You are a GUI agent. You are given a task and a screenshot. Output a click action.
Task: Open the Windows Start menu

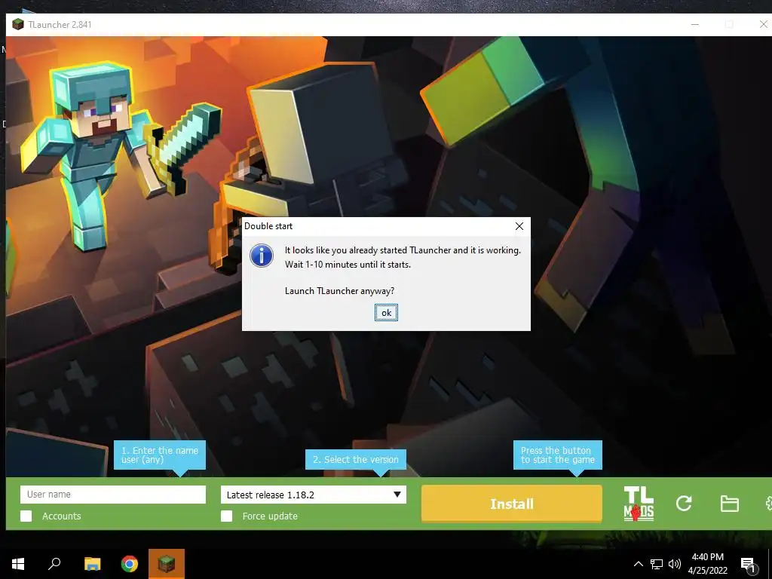tap(18, 564)
